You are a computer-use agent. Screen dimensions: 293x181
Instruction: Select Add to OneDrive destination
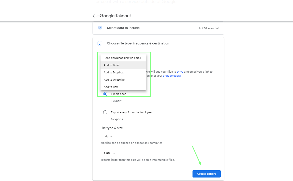114,80
